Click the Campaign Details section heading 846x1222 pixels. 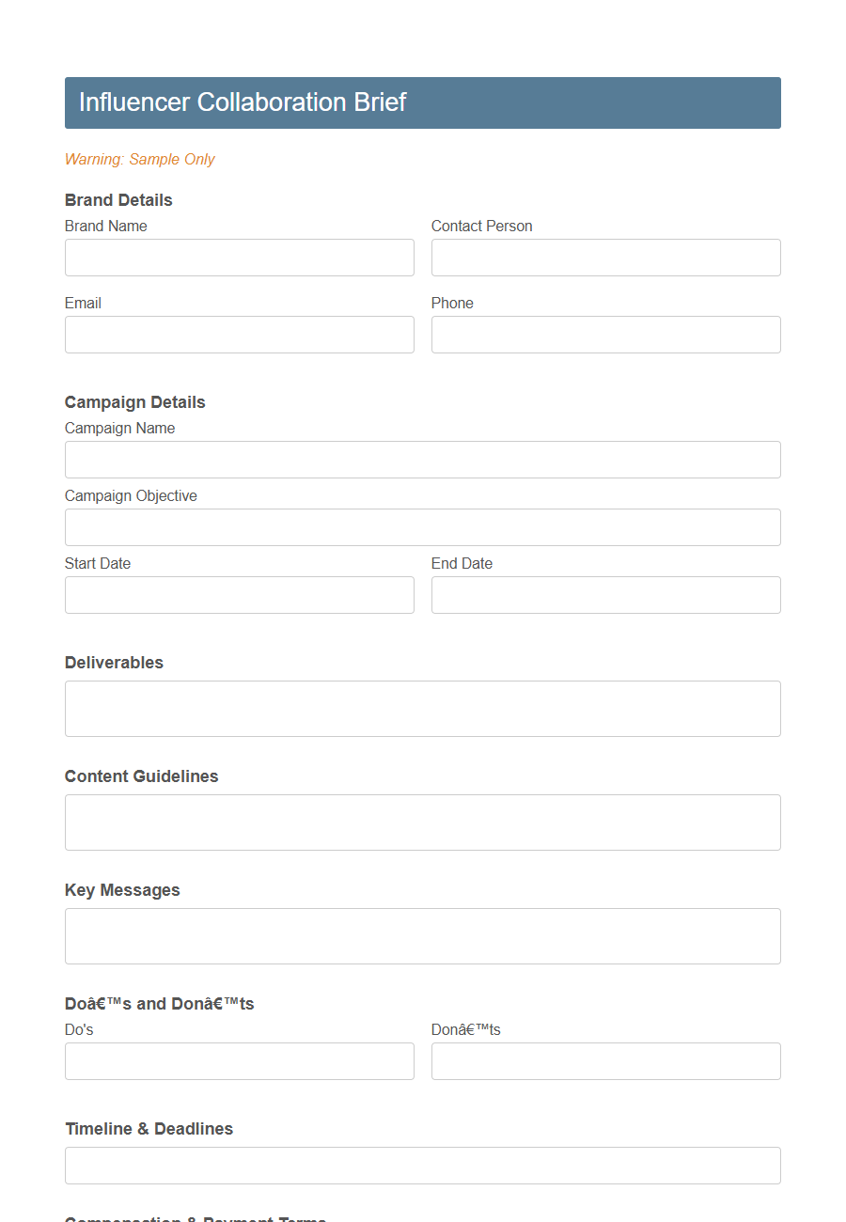[x=134, y=401]
